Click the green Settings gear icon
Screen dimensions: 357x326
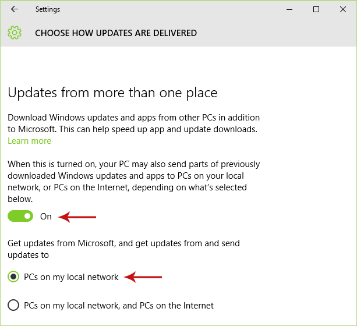(15, 33)
